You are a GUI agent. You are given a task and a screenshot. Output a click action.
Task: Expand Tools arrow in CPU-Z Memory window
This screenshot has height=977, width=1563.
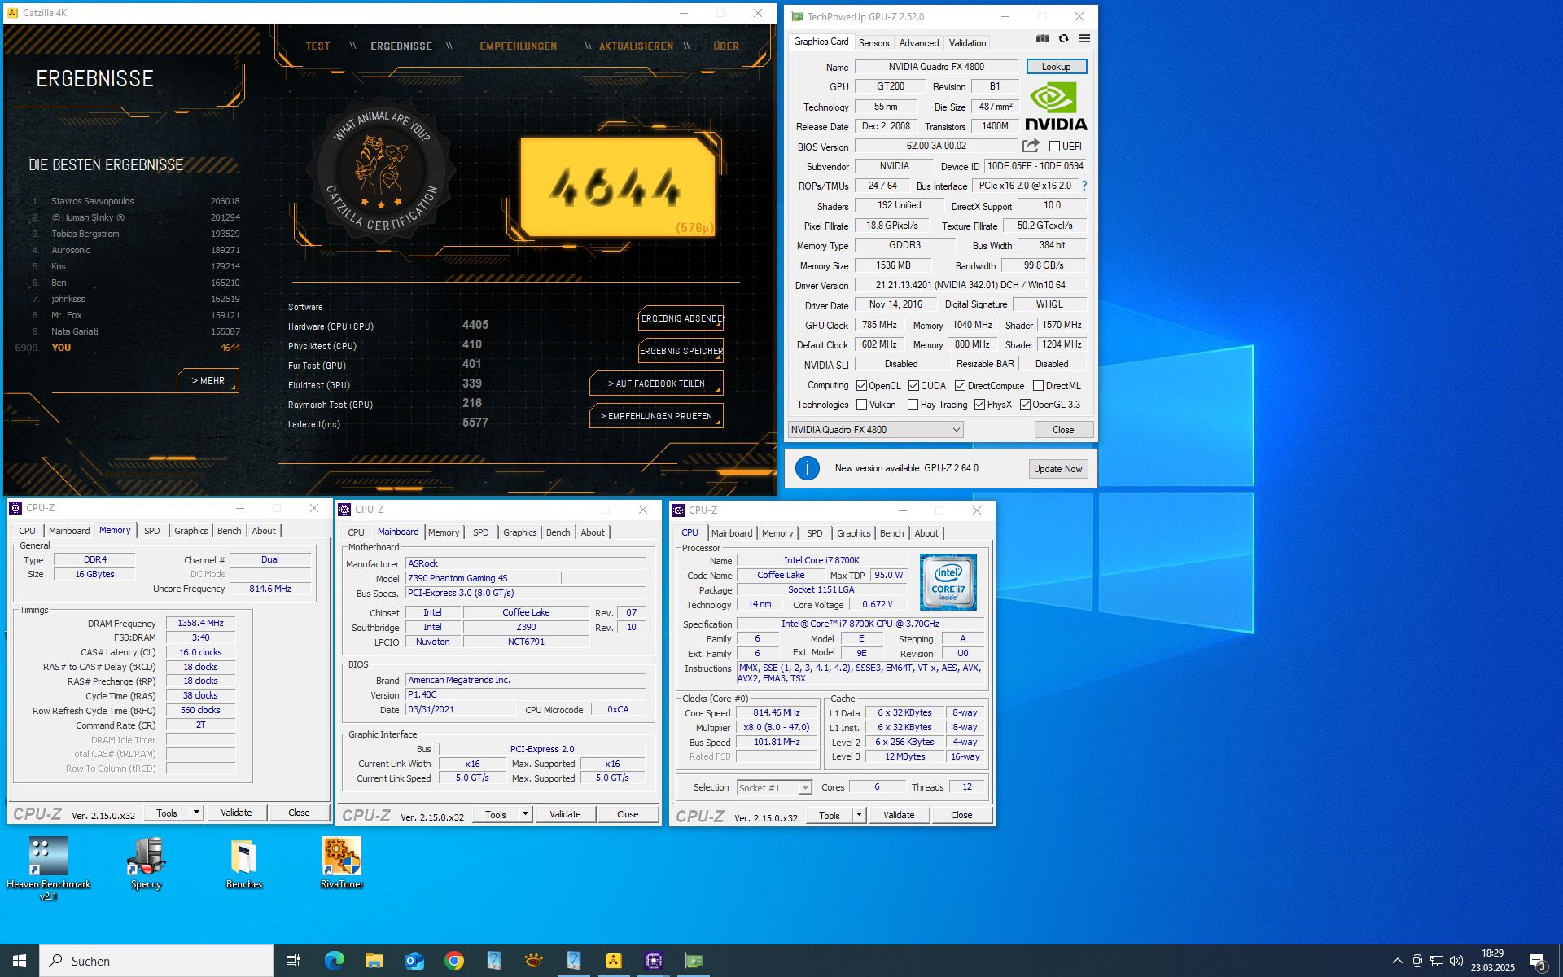point(196,813)
